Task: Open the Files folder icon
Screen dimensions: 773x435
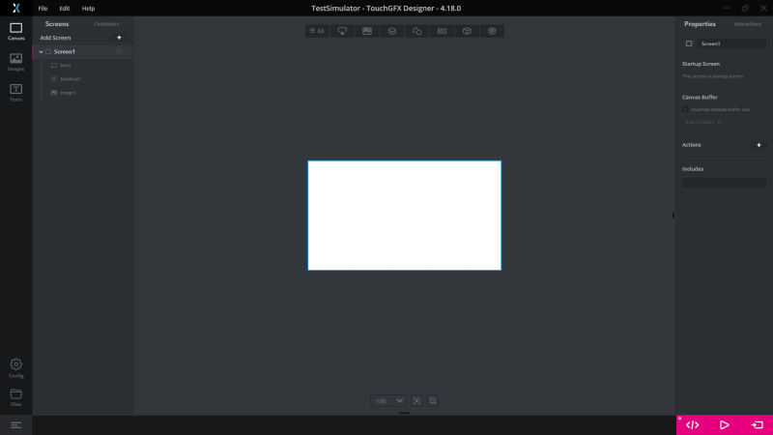Action: click(15, 396)
